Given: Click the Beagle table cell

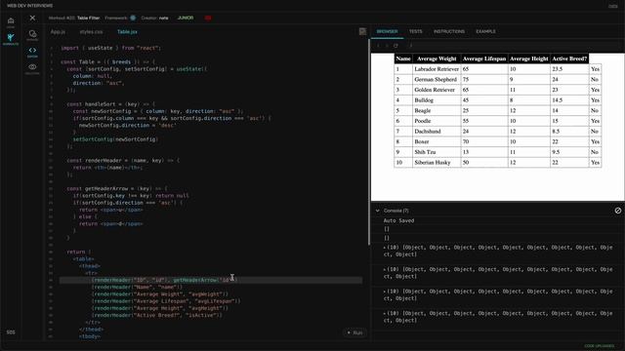Looking at the screenshot, I should [437, 110].
